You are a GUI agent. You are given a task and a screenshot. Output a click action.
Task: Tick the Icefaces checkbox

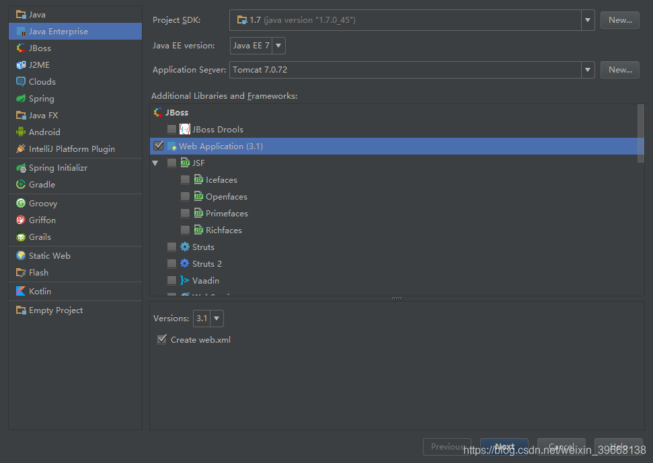pos(185,179)
